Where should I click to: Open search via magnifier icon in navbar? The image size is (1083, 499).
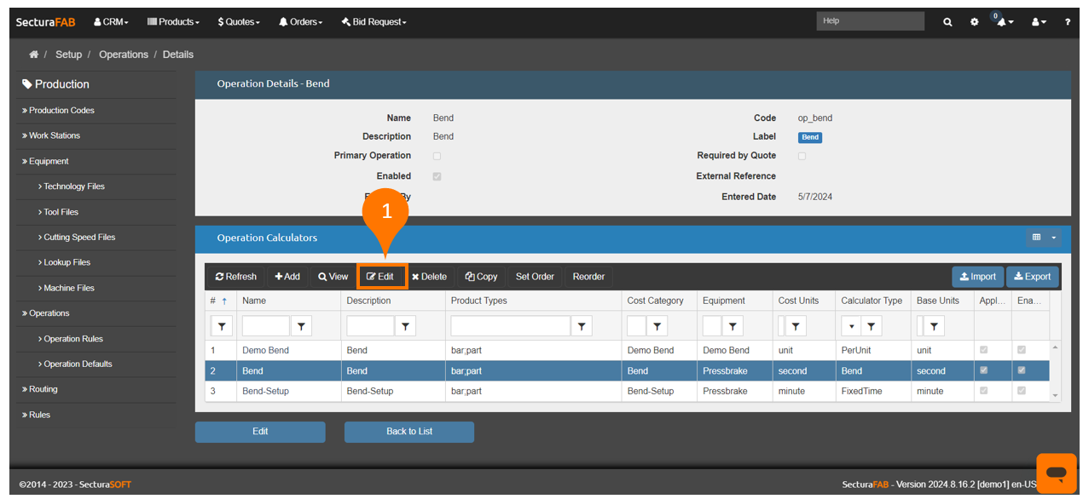pyautogui.click(x=947, y=22)
